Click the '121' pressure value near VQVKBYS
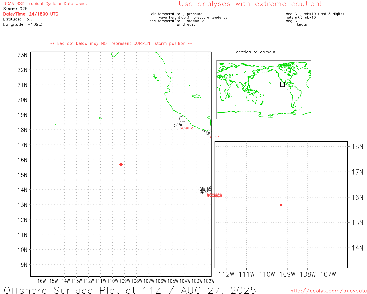 coord(183,122)
